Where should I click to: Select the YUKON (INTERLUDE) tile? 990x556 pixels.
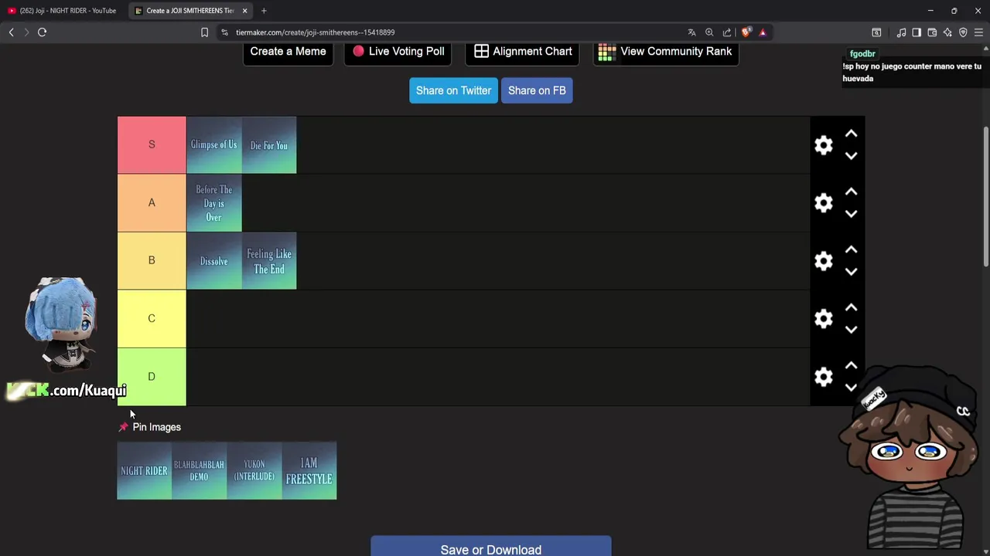[x=254, y=471]
